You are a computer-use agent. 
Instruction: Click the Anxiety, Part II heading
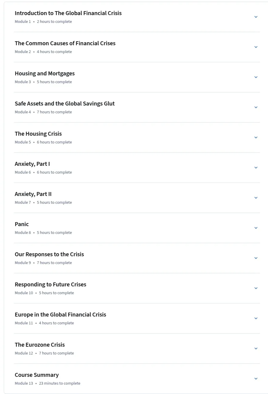33,194
